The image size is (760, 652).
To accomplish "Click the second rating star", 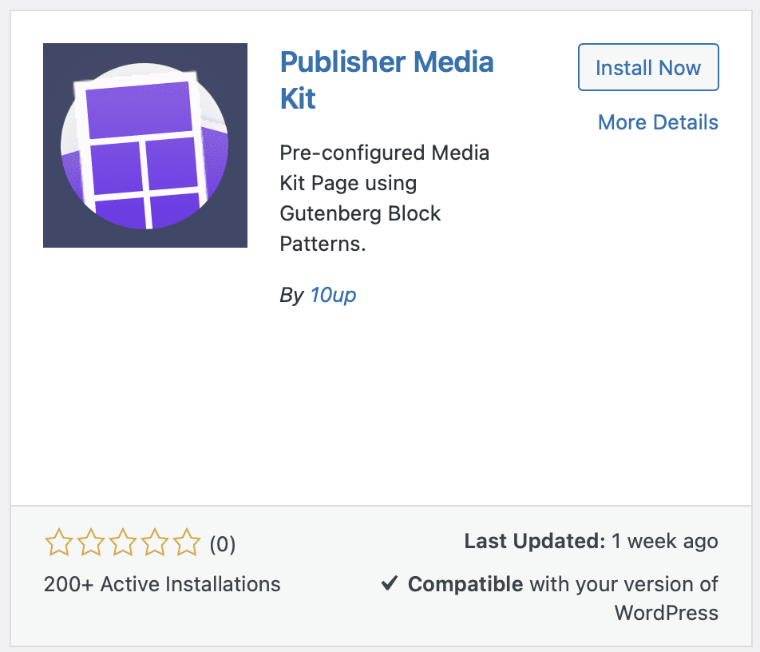I will (90, 543).
